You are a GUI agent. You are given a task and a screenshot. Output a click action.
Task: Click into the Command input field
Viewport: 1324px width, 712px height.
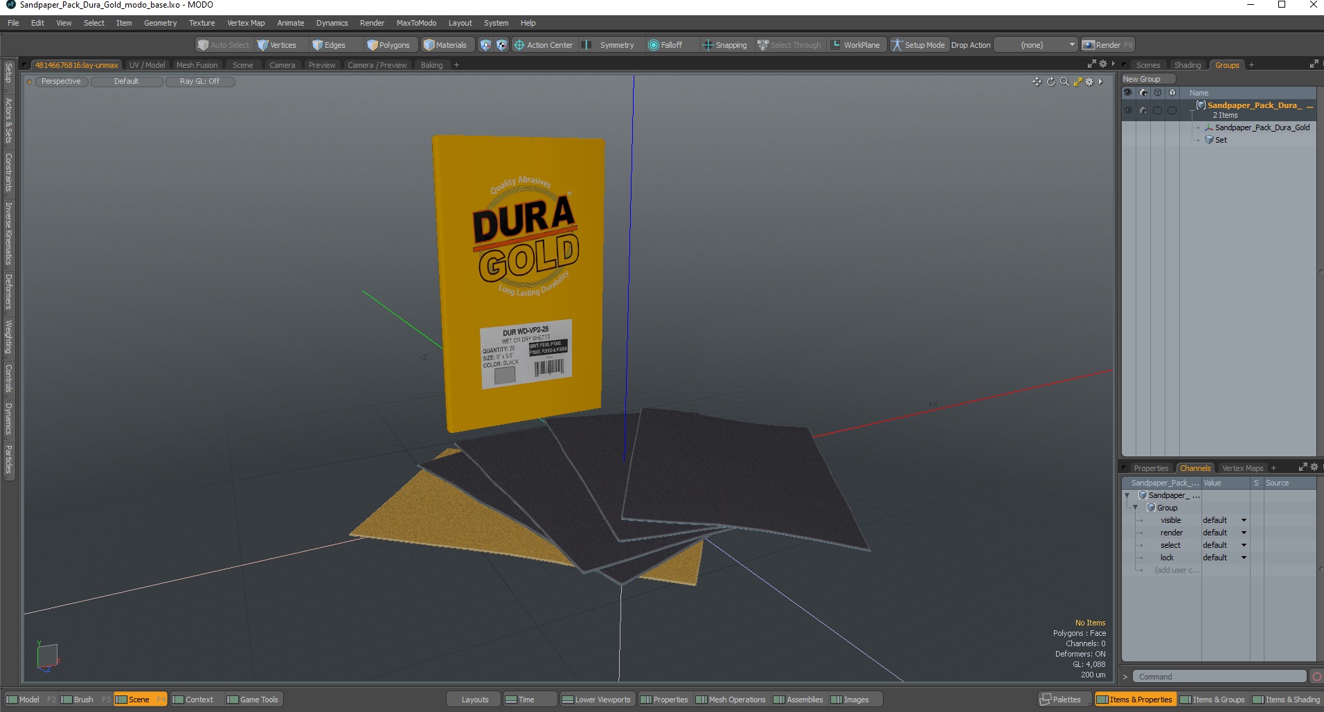pyautogui.click(x=1219, y=677)
